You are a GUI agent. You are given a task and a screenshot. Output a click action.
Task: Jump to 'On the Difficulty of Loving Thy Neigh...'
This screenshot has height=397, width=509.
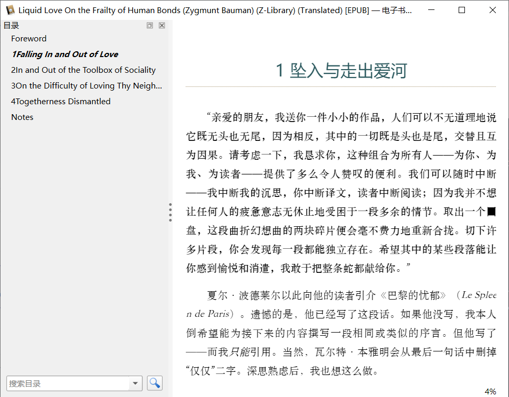86,86
